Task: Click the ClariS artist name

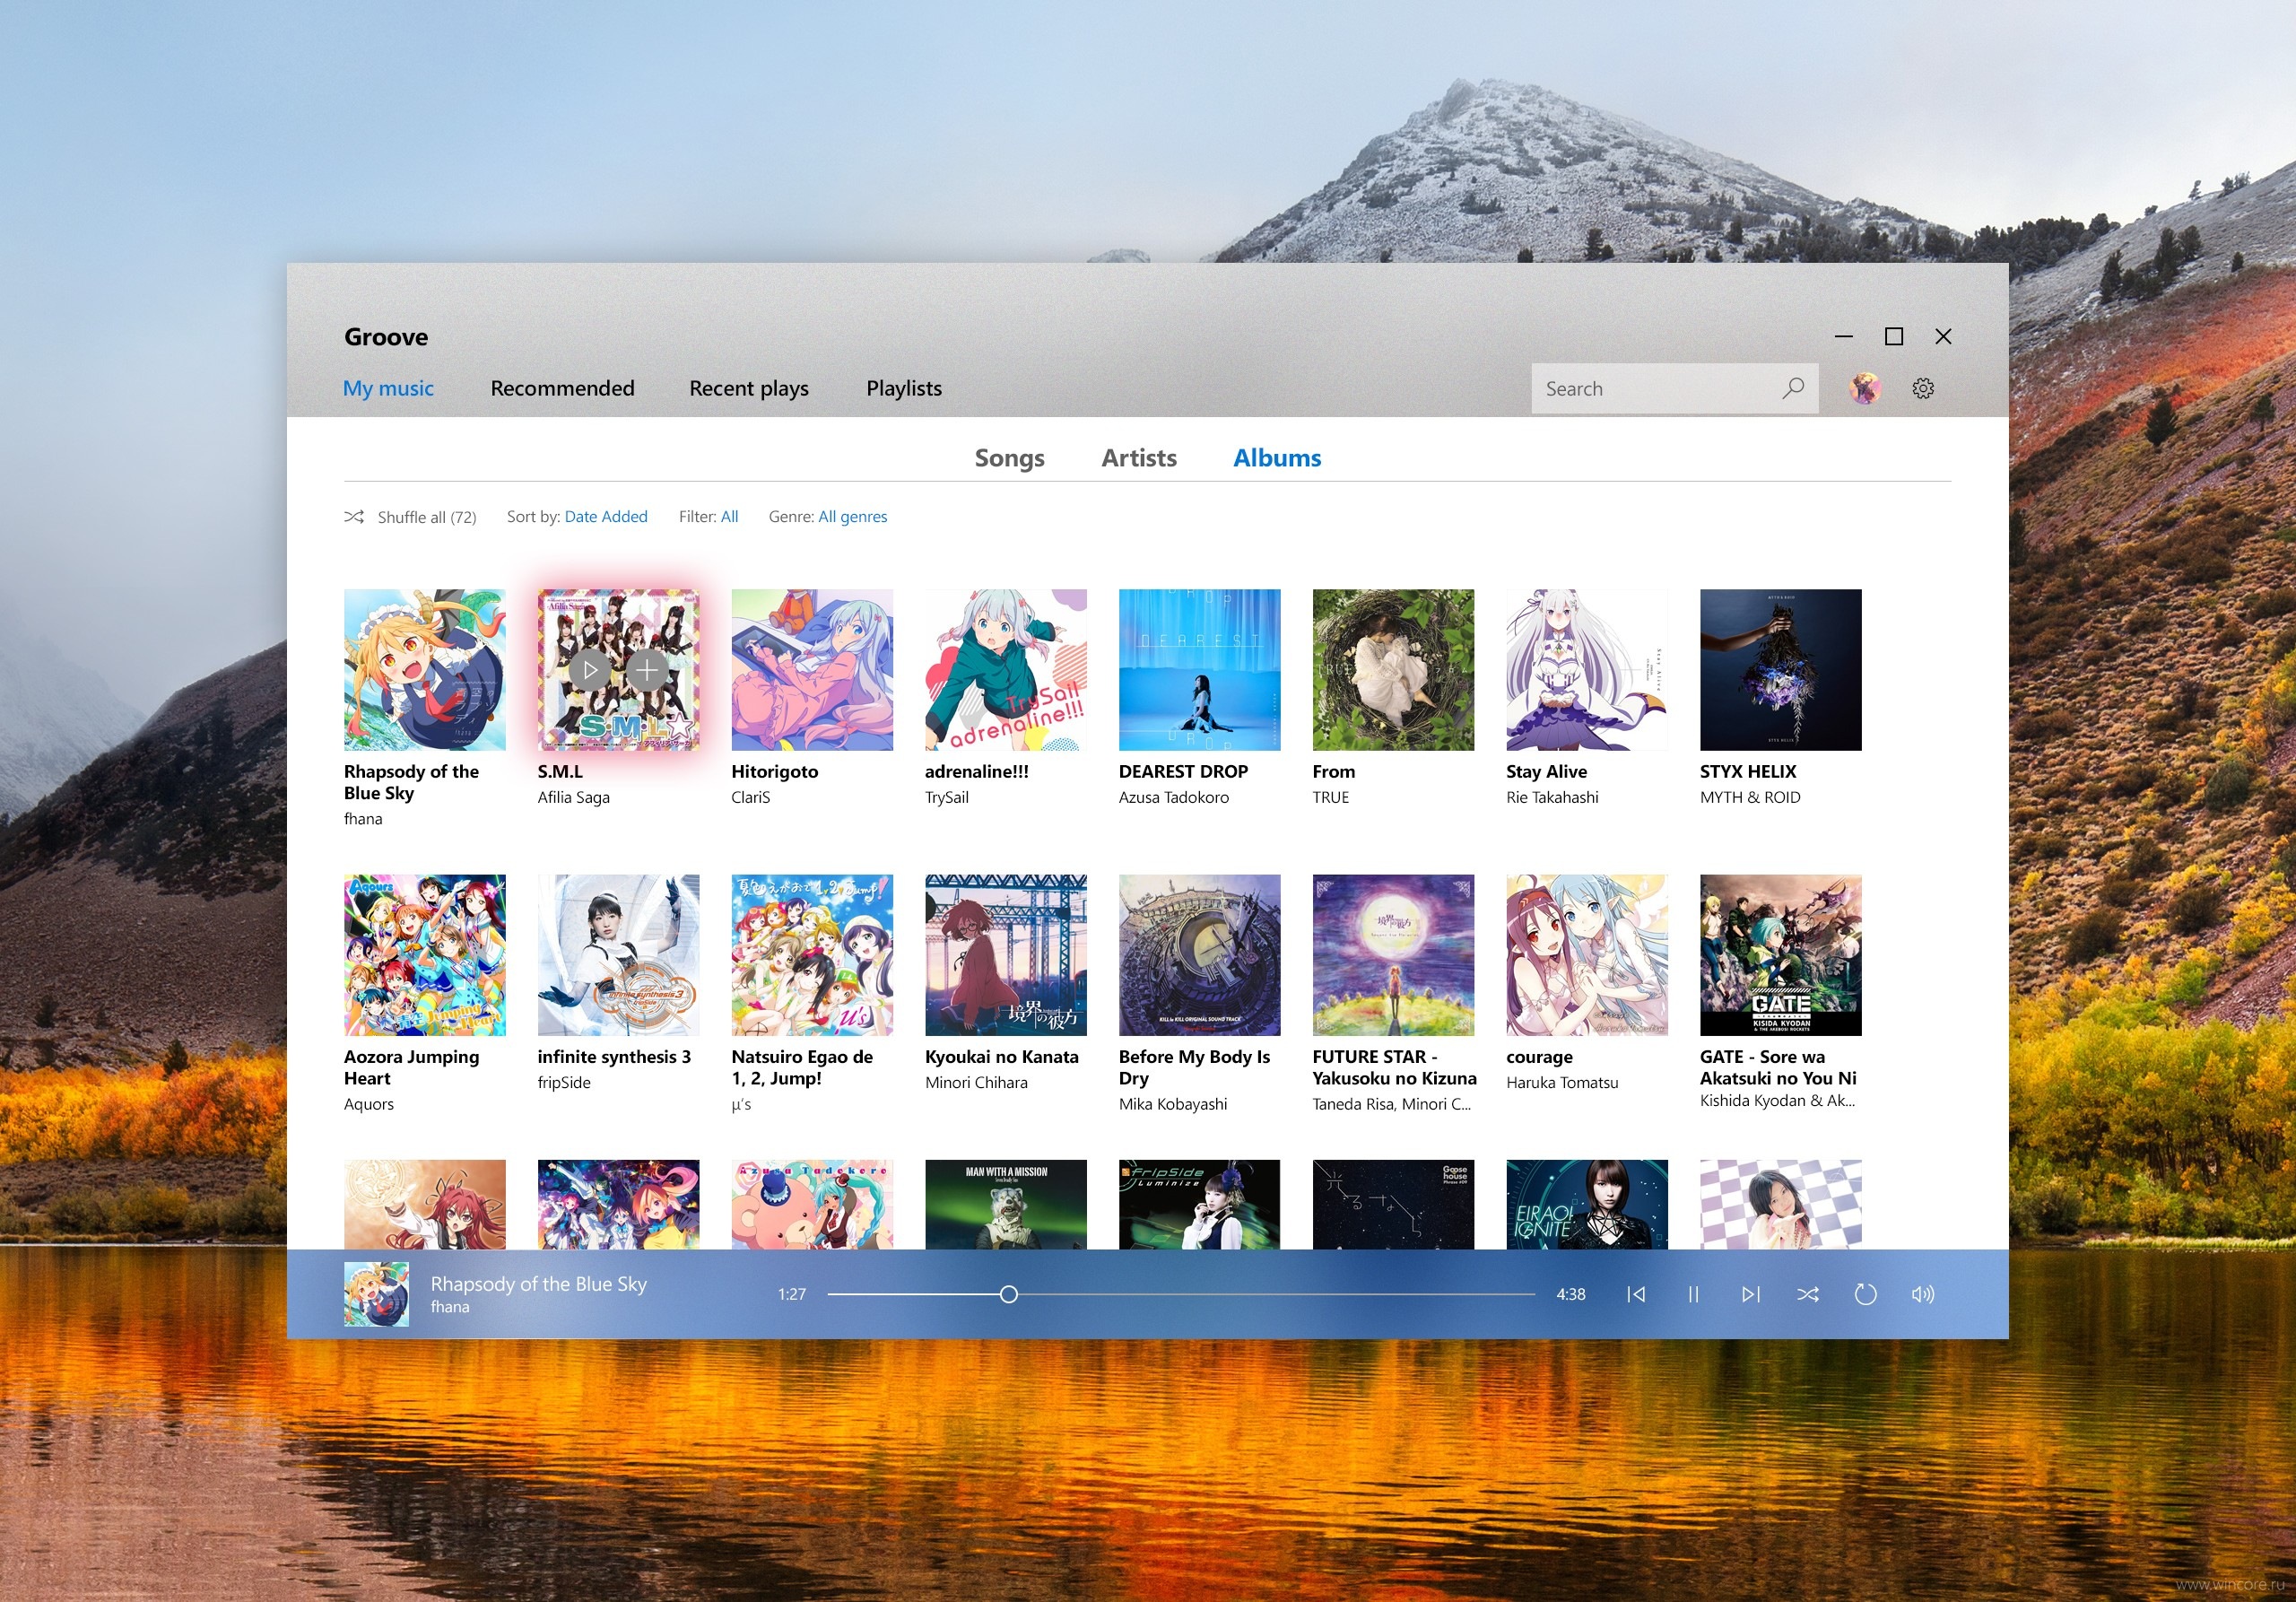Action: pos(751,797)
